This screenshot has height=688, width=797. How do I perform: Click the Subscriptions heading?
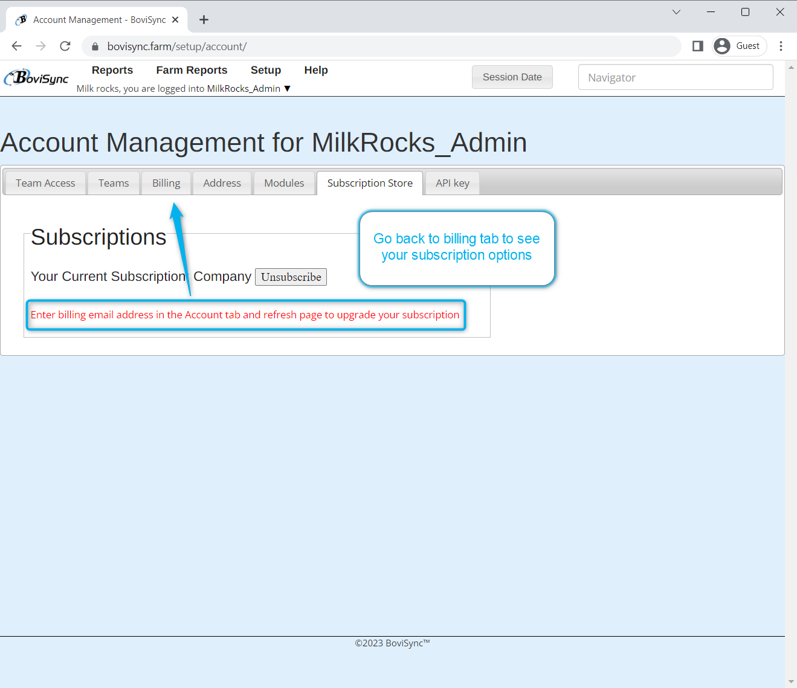[98, 237]
